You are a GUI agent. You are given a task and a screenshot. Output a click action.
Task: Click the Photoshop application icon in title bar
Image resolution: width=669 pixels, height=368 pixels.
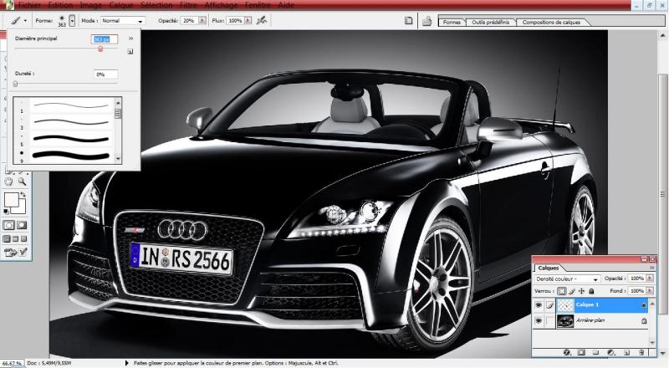pos(8,5)
